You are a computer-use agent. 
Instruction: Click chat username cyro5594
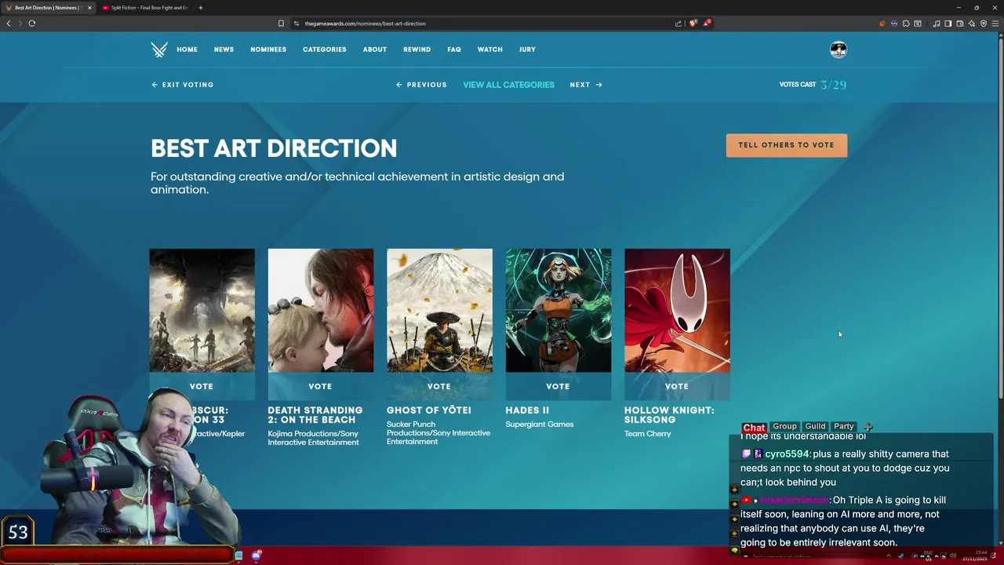point(787,454)
